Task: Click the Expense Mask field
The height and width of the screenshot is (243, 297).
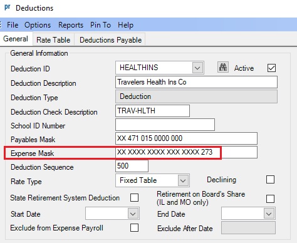Action: [186, 152]
